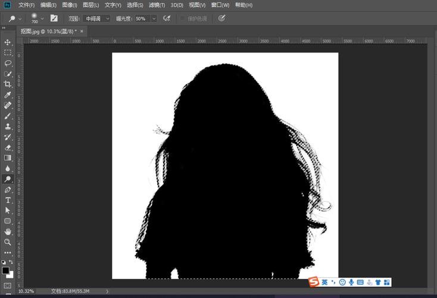Screen dimensions: 437x298
Task: Click the black foreground color swatch
Action: pyautogui.click(x=5, y=270)
